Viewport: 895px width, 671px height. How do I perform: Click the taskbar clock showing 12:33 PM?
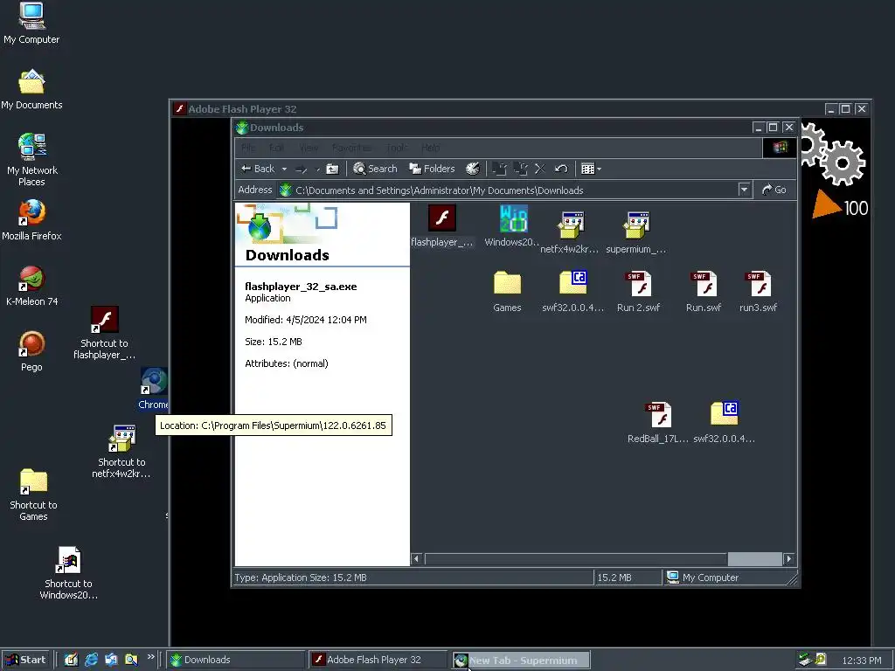point(861,661)
